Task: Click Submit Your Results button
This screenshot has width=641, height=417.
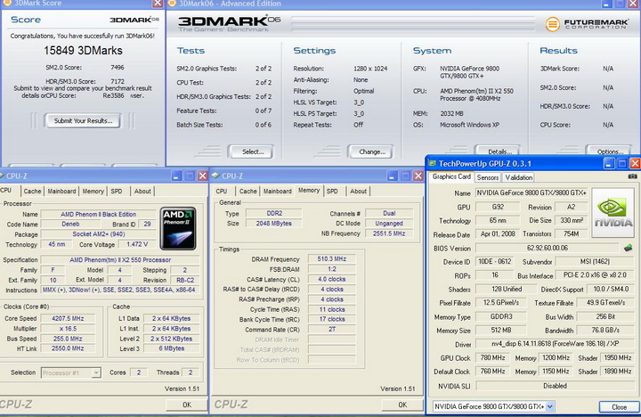Action: (83, 120)
